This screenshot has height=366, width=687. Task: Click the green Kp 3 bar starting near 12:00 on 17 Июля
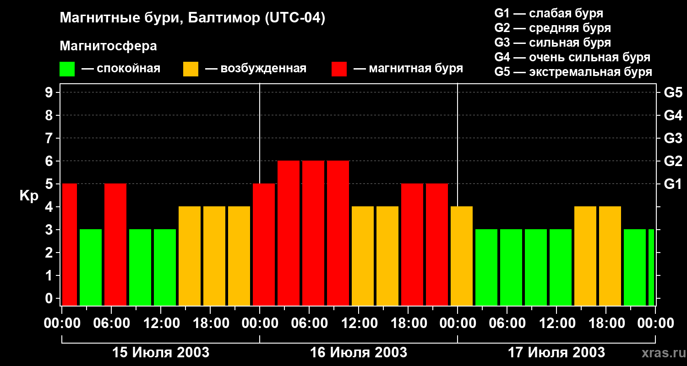561,268
